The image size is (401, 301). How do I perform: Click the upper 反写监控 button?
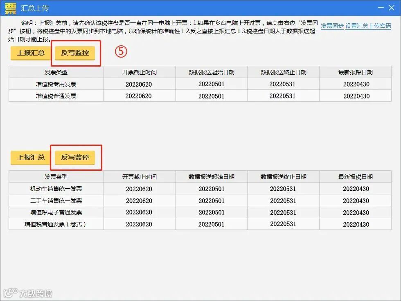75,53
